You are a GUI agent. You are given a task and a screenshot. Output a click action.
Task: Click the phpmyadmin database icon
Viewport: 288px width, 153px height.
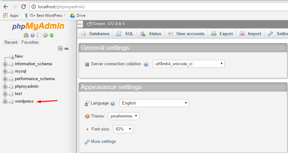point(11,86)
